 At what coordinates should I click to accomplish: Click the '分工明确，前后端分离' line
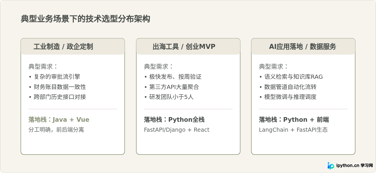pos(56,130)
